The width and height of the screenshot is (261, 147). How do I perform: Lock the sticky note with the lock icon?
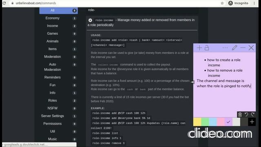pyautogui.click(x=207, y=48)
